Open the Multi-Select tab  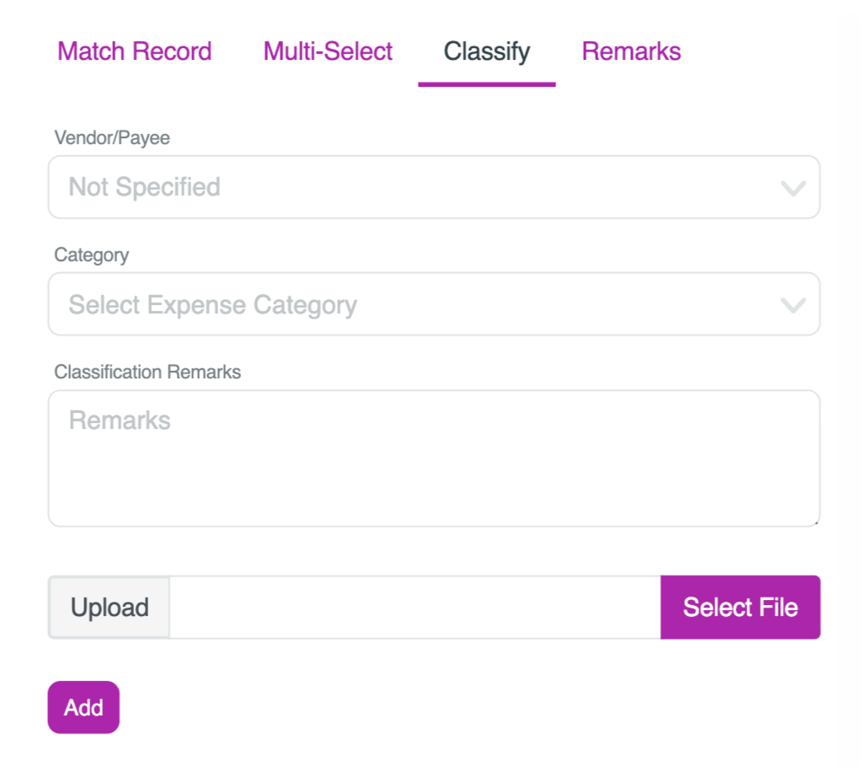pos(328,51)
